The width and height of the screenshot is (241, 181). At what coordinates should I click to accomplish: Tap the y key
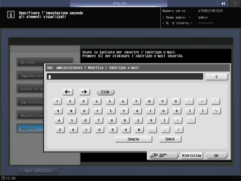point(124,111)
